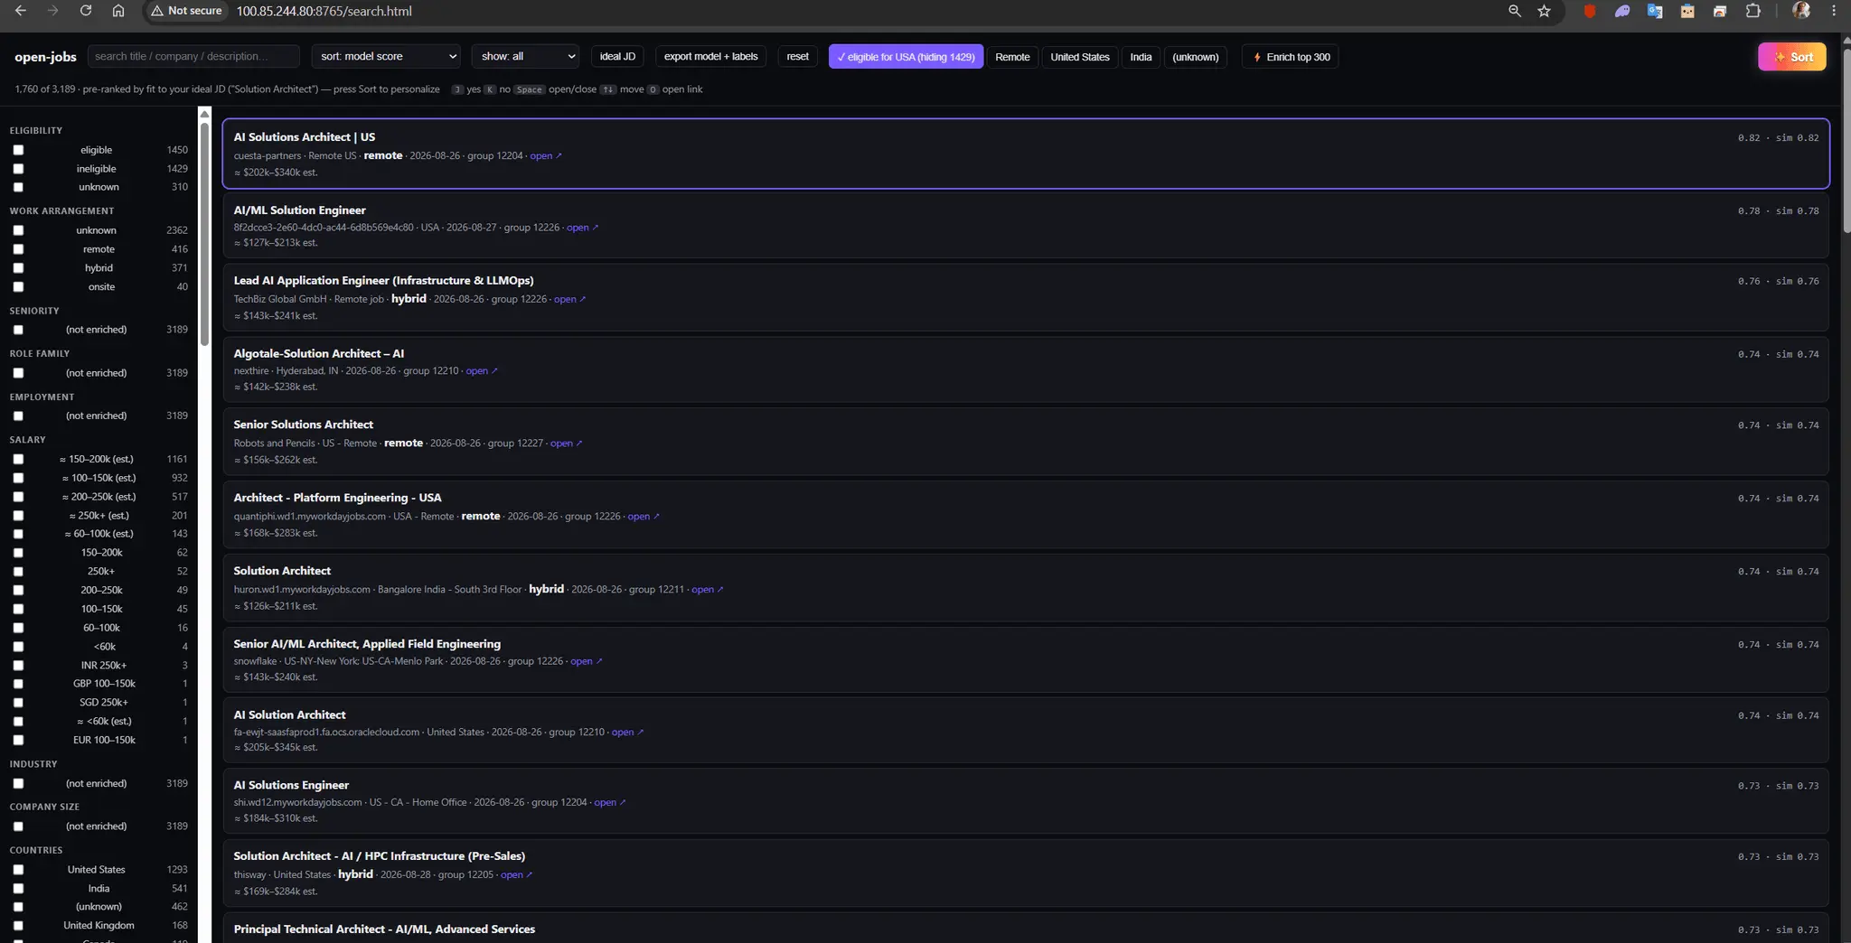
Task: Select the Senior Solutions Architect job title
Action: 303,425
